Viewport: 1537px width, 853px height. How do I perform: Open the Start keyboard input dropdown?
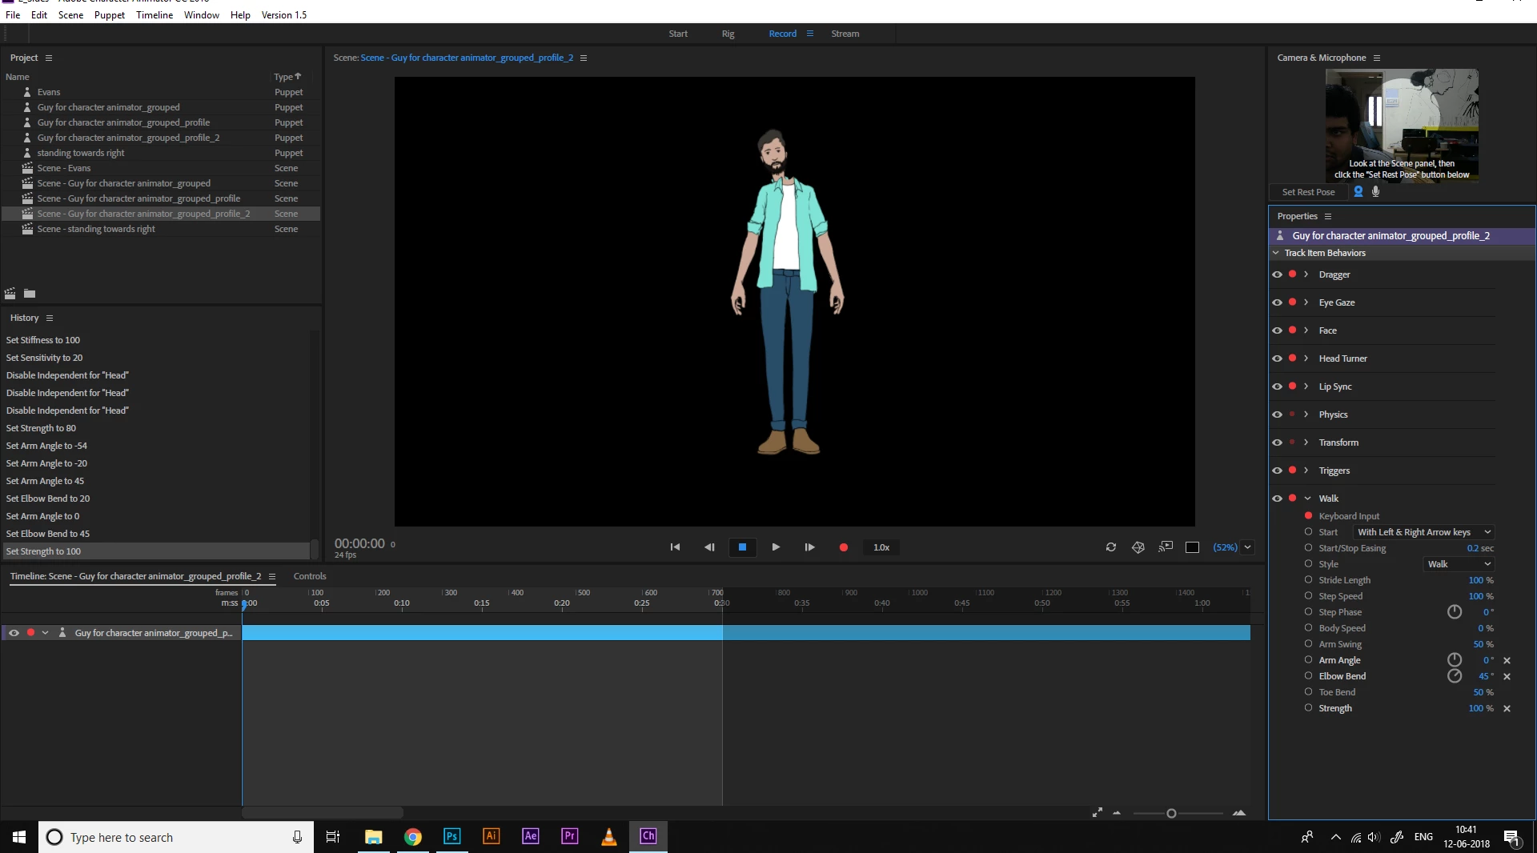1424,532
